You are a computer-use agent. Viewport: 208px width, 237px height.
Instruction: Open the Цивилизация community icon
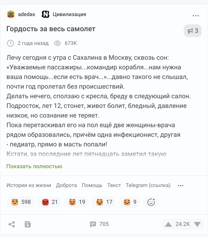(x=45, y=14)
